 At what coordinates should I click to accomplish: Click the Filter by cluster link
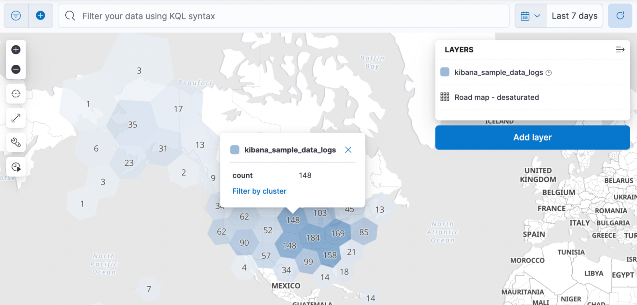click(x=259, y=191)
